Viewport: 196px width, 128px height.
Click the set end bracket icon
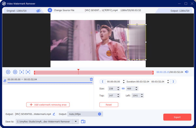pyautogui.click(x=173, y=82)
